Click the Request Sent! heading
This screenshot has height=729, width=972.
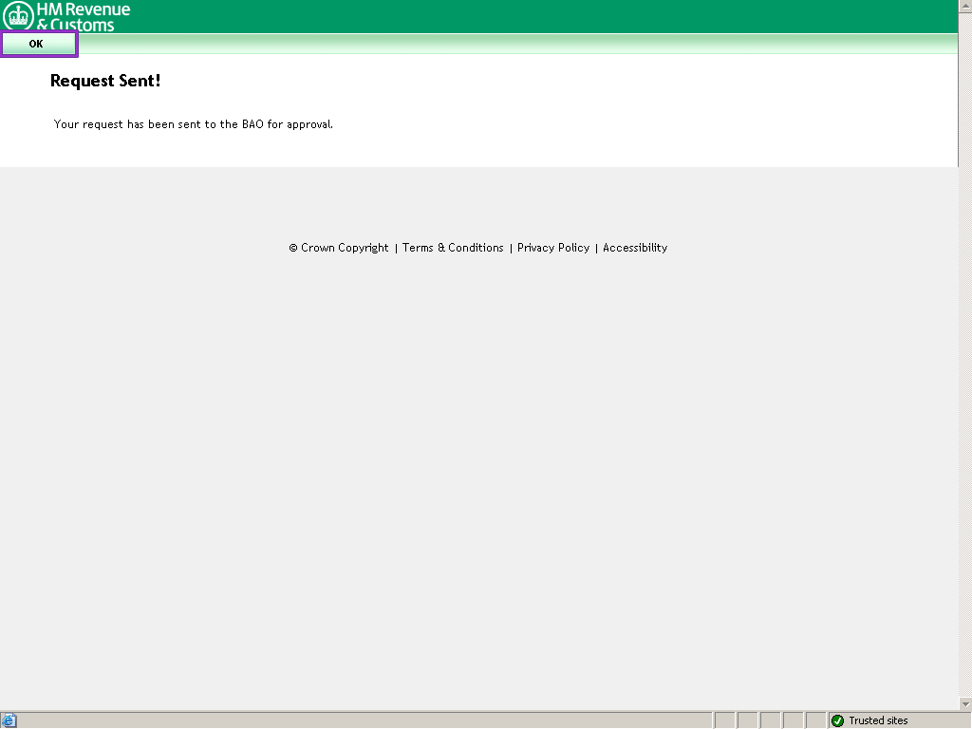pyautogui.click(x=105, y=81)
